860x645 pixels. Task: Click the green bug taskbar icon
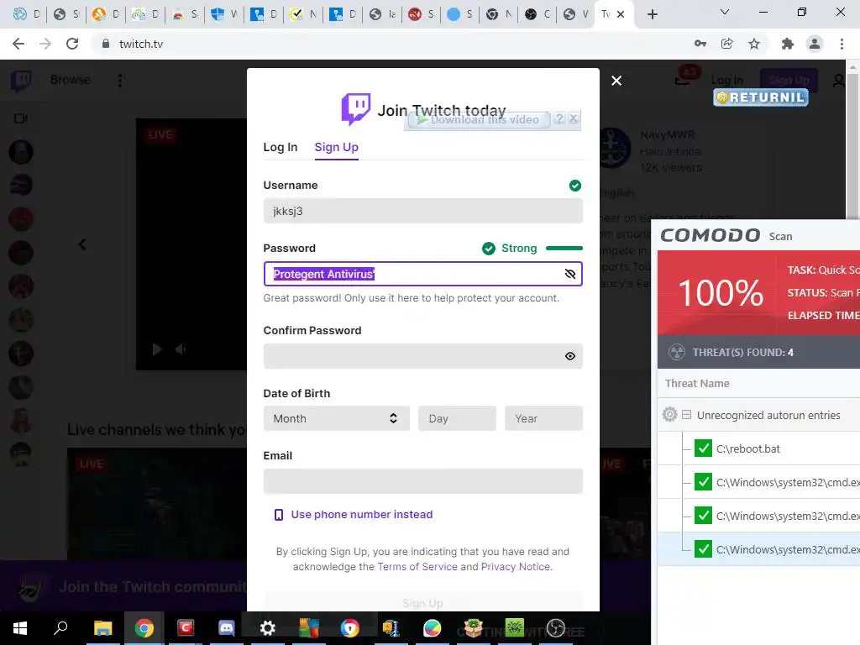[515, 627]
